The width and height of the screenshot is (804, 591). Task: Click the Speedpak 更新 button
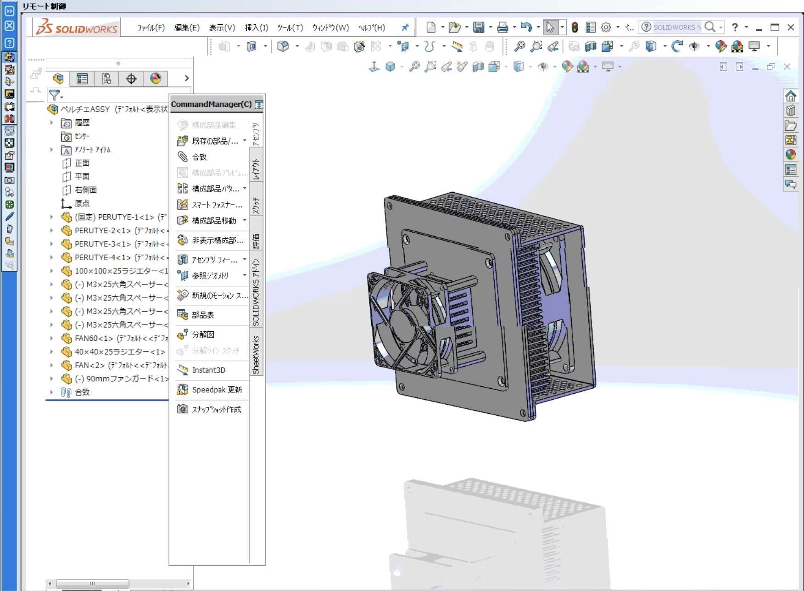(216, 390)
